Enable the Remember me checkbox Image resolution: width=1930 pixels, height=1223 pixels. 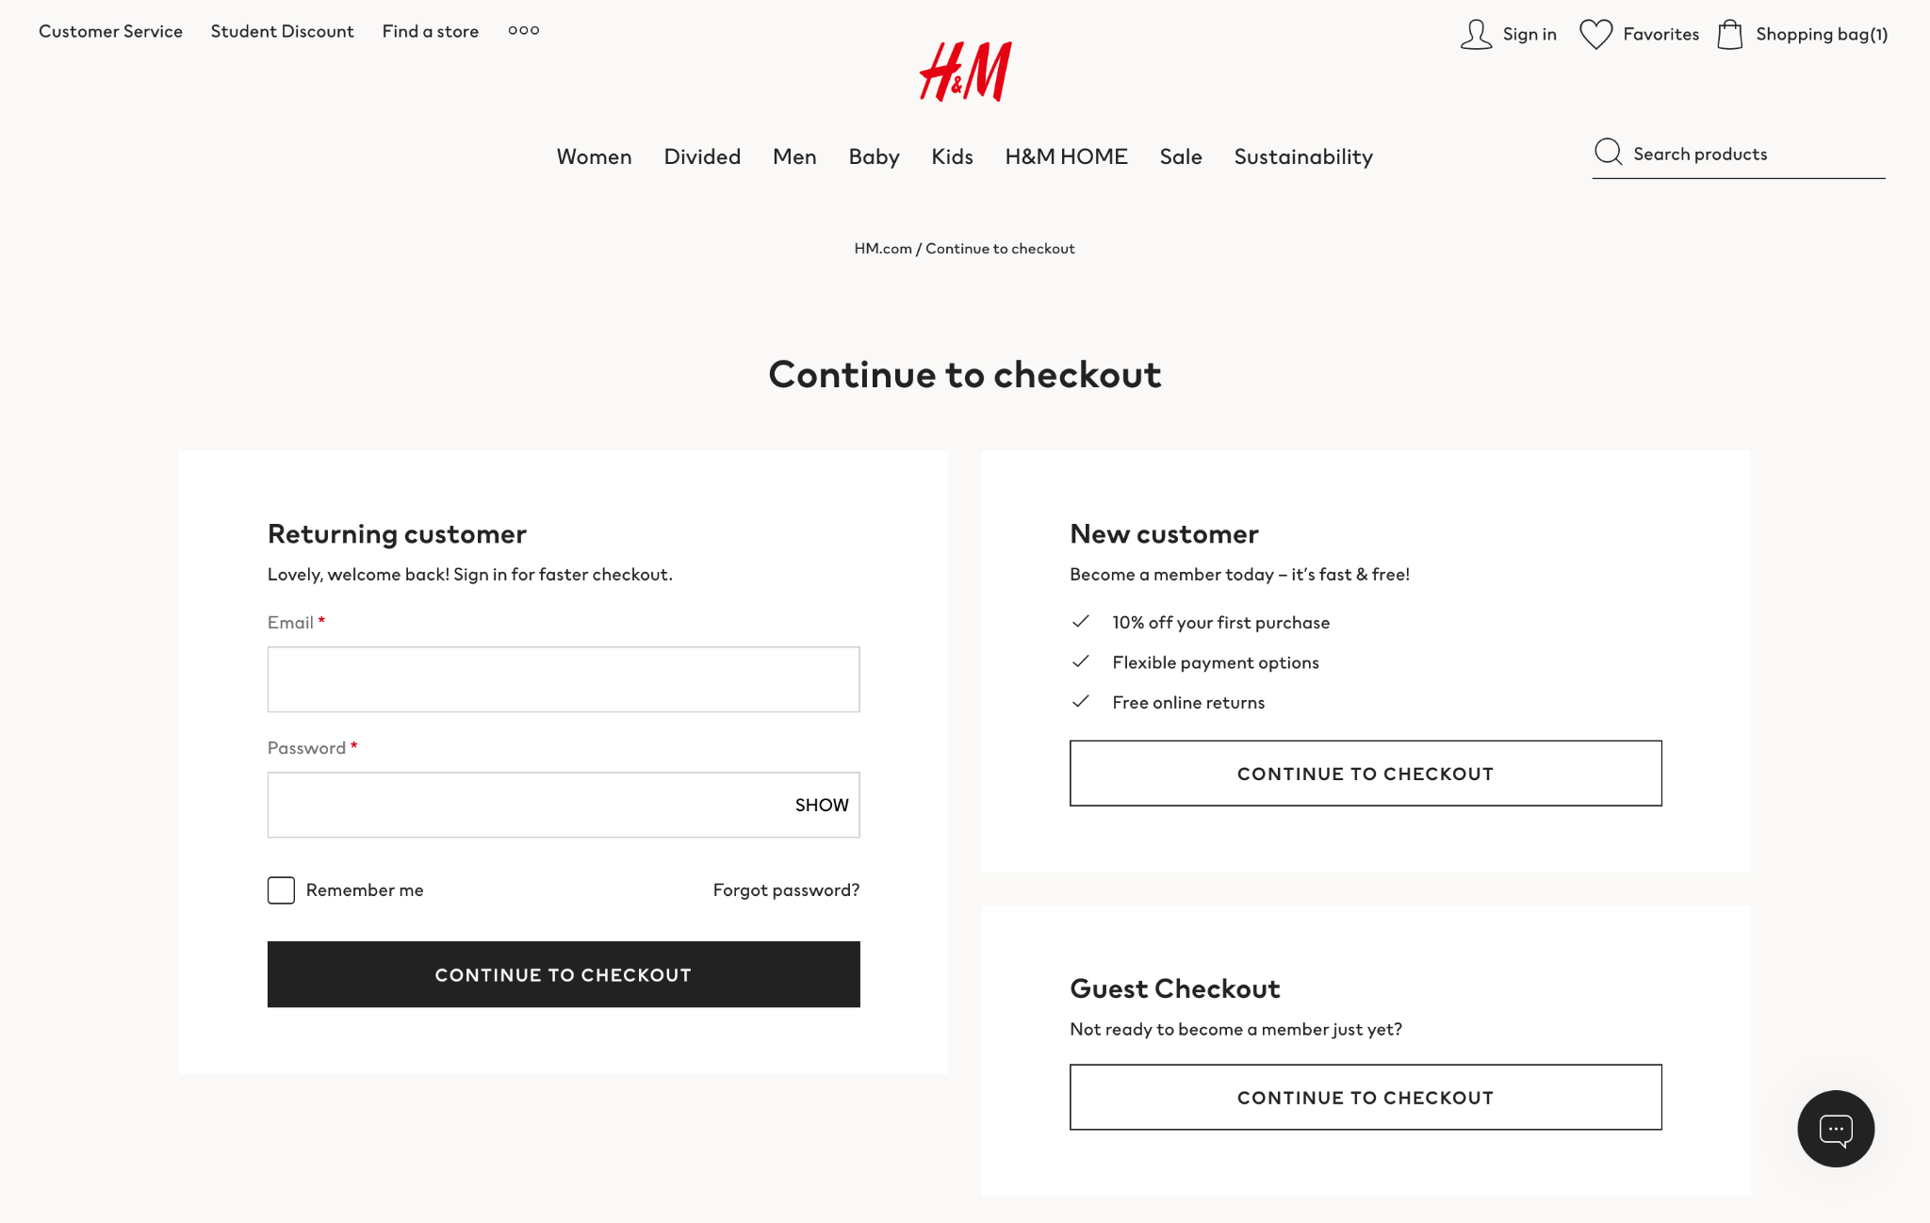point(280,889)
